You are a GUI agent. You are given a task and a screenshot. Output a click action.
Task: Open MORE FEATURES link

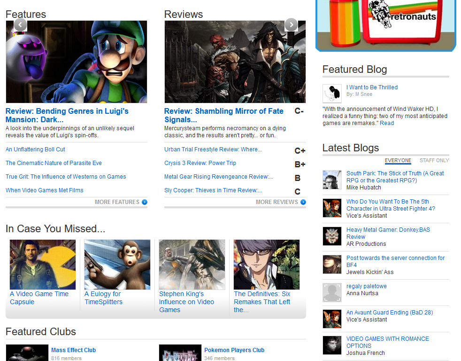click(x=117, y=202)
